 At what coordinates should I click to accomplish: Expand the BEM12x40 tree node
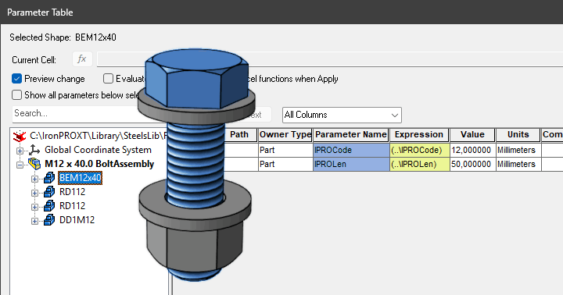click(x=34, y=179)
